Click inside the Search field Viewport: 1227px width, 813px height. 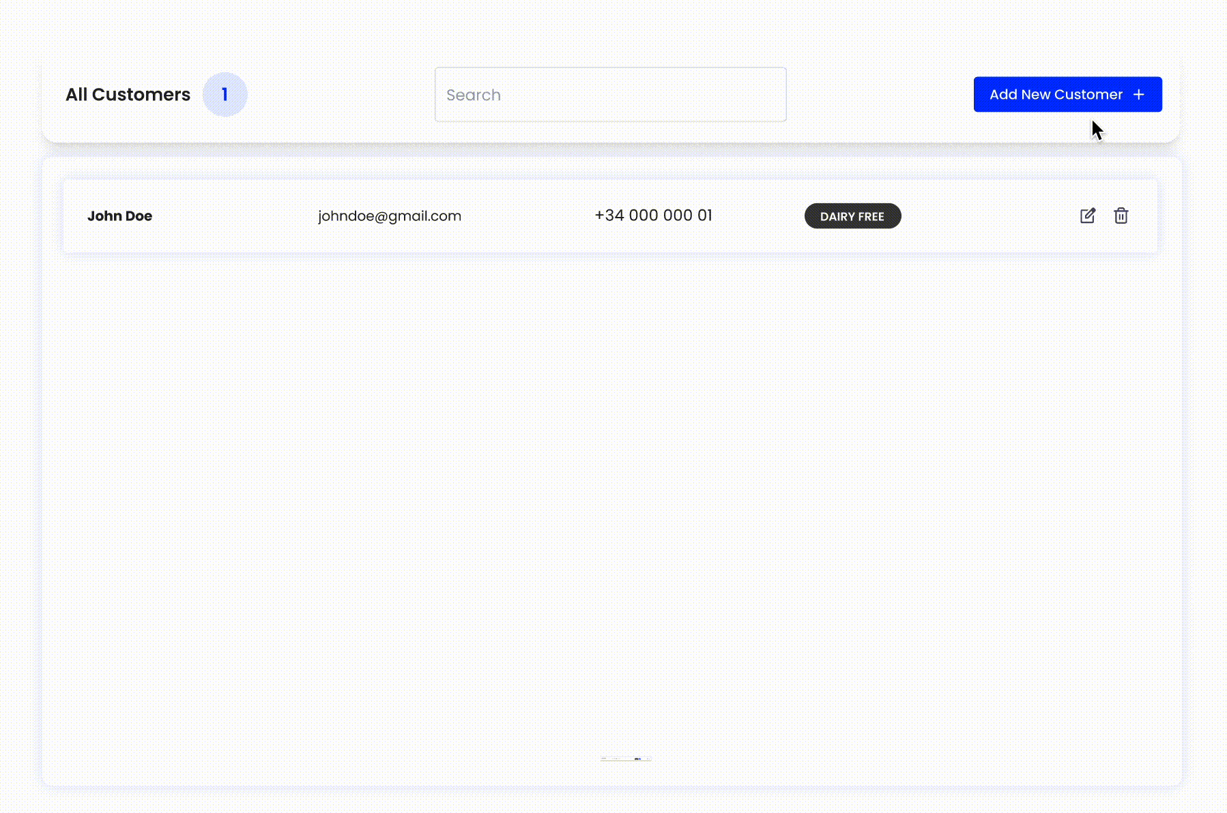point(609,94)
